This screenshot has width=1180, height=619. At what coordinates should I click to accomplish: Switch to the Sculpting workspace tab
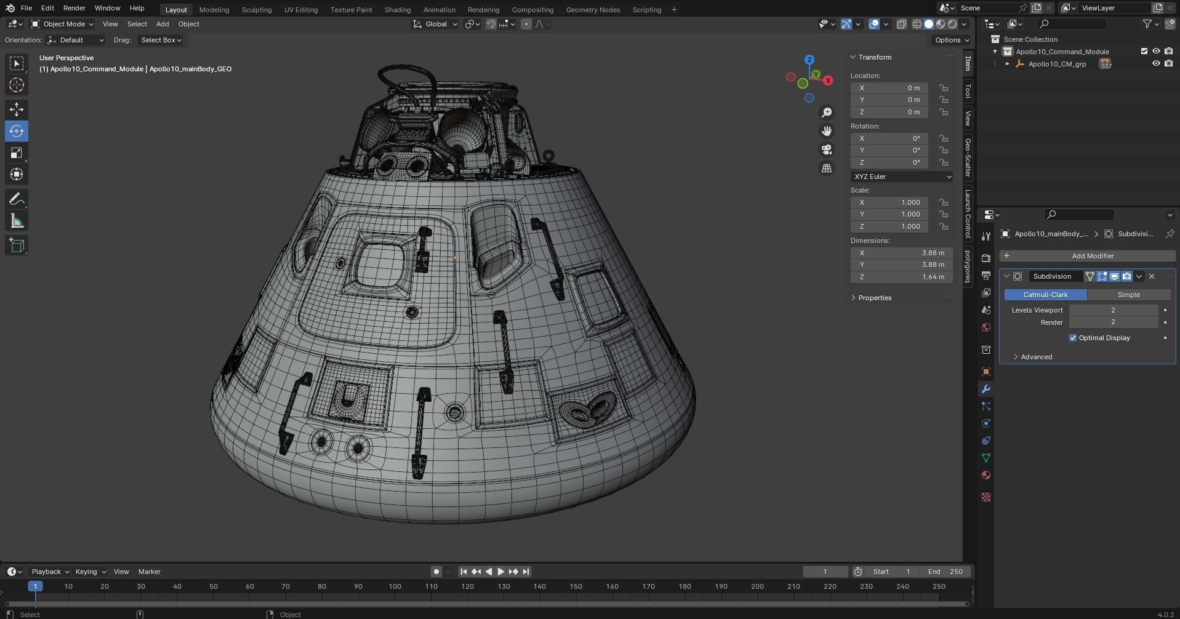point(257,10)
